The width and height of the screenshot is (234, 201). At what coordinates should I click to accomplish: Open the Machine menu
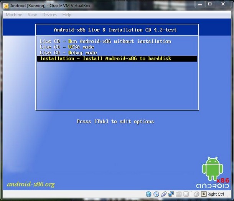[x=14, y=15]
